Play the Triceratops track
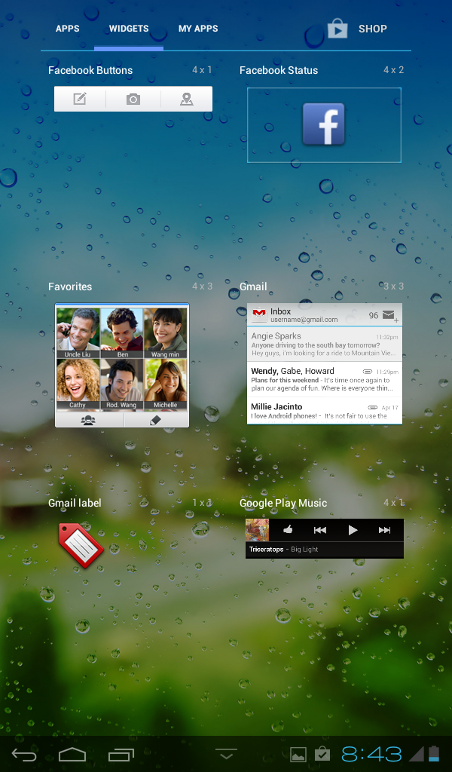Screen dimensions: 452x772 [352, 530]
